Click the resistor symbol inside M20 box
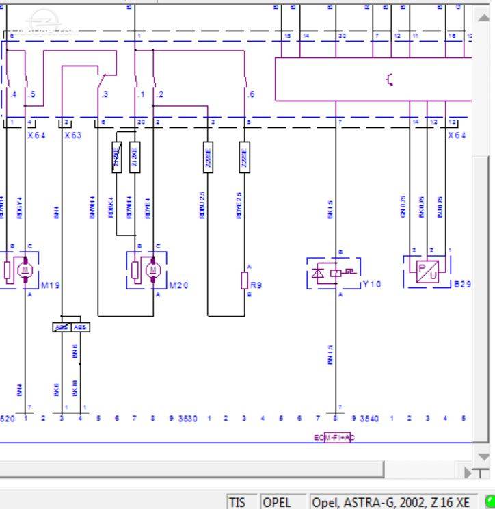 tap(135, 270)
